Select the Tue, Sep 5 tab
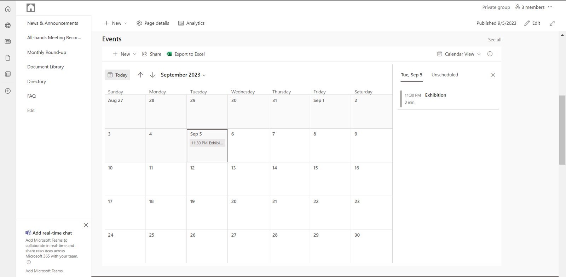This screenshot has height=277, width=566. 411,75
